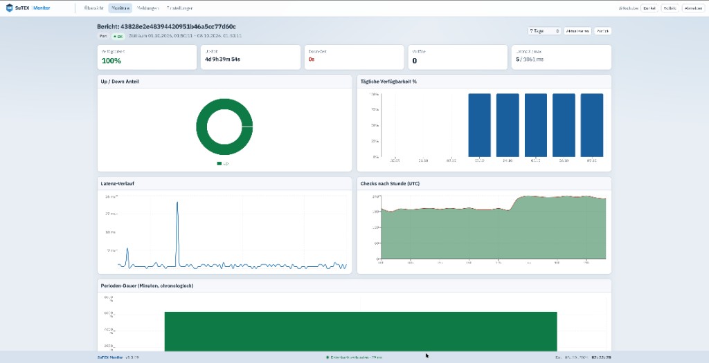Screen dimensions: 709x363
Task: Click the report ID heading text
Action: pyautogui.click(x=166, y=27)
